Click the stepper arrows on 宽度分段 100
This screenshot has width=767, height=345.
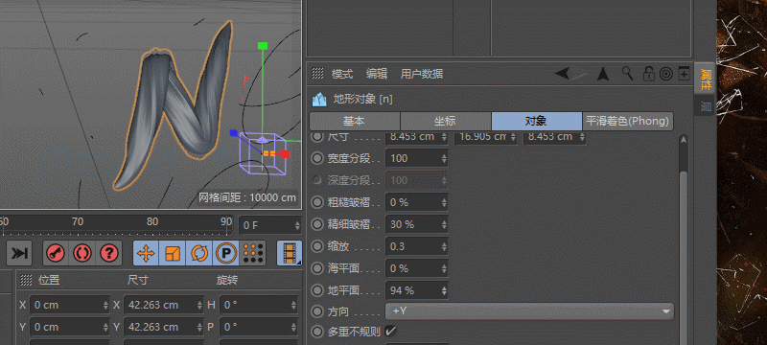pos(444,158)
